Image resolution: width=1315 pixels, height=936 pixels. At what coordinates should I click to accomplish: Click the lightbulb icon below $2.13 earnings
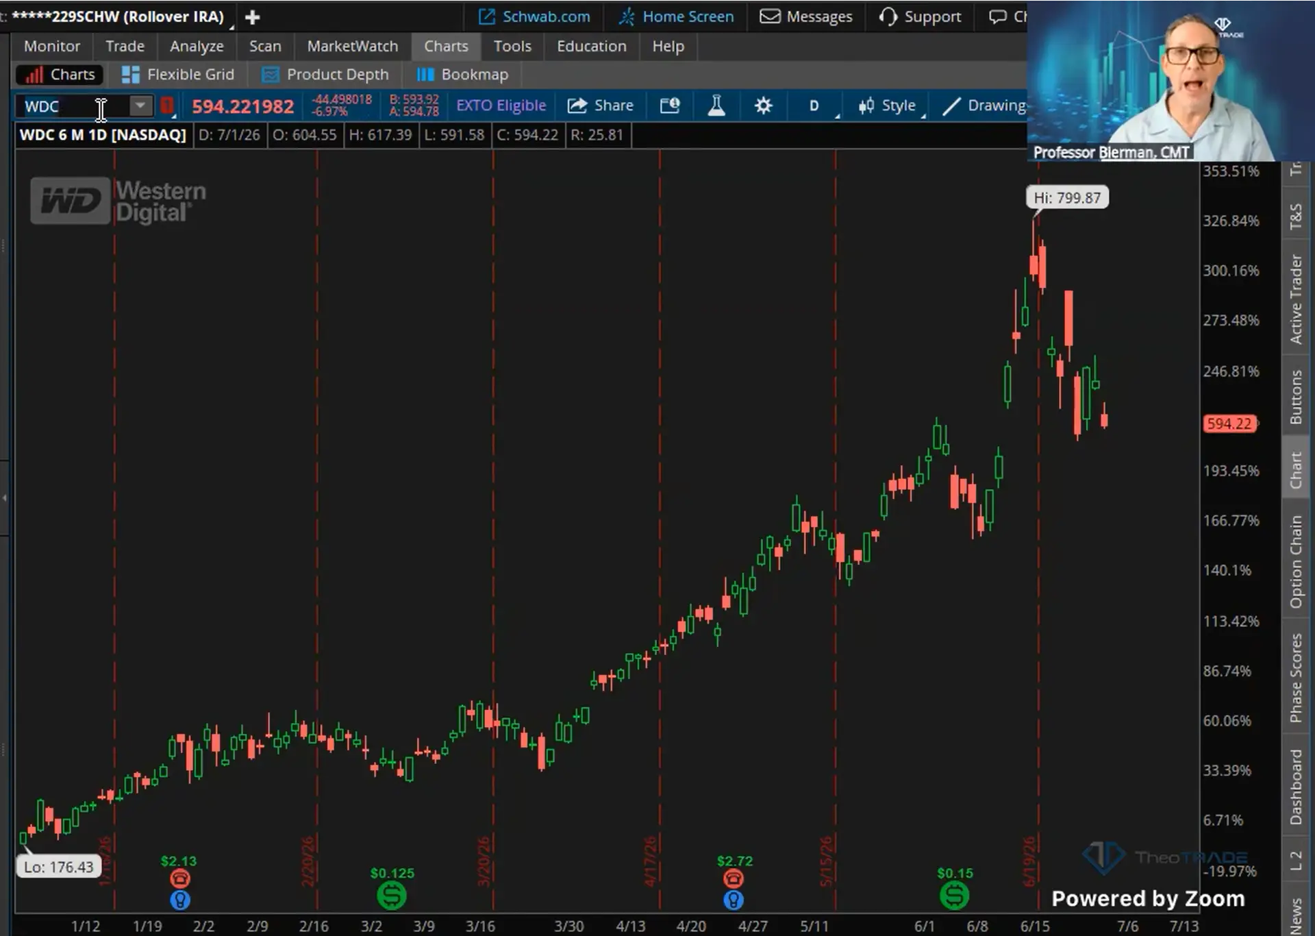[179, 900]
